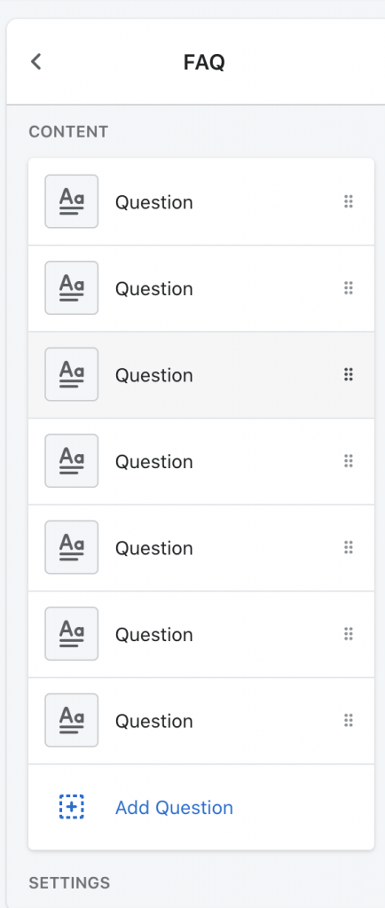Click the text icon of the fifth Question
The image size is (385, 908).
(71, 547)
